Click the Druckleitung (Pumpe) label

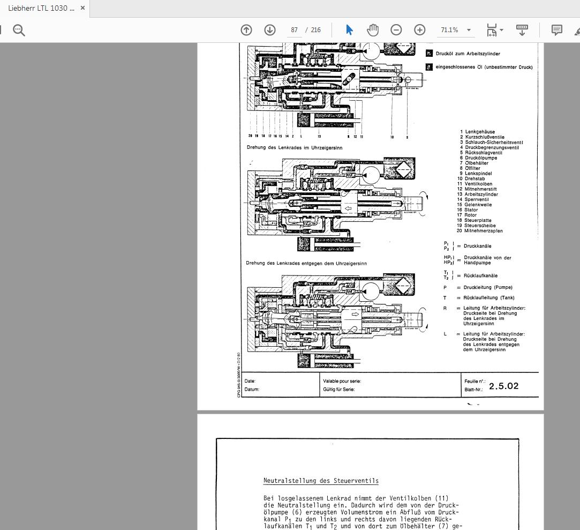tap(487, 287)
